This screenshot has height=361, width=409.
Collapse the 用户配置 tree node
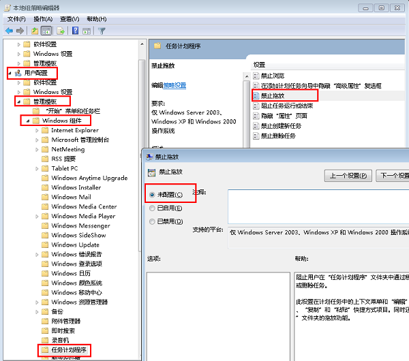coord(10,72)
